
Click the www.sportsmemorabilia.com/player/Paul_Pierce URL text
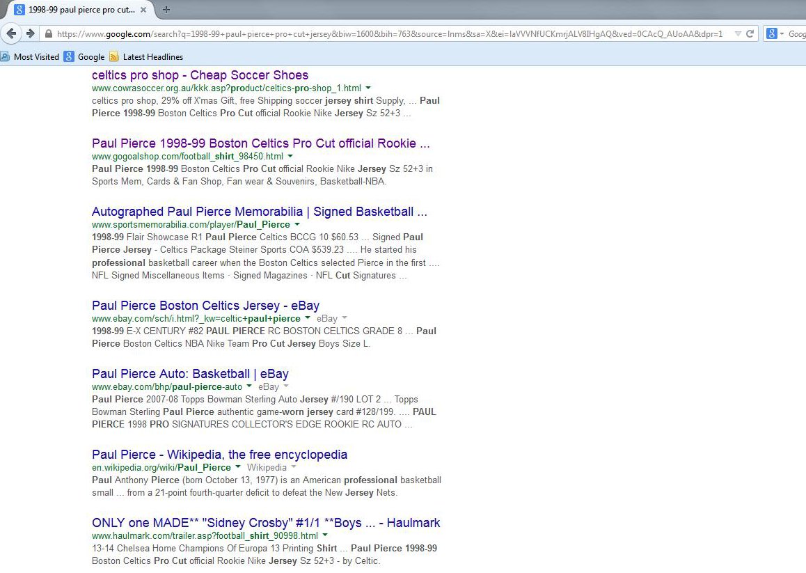click(x=191, y=225)
